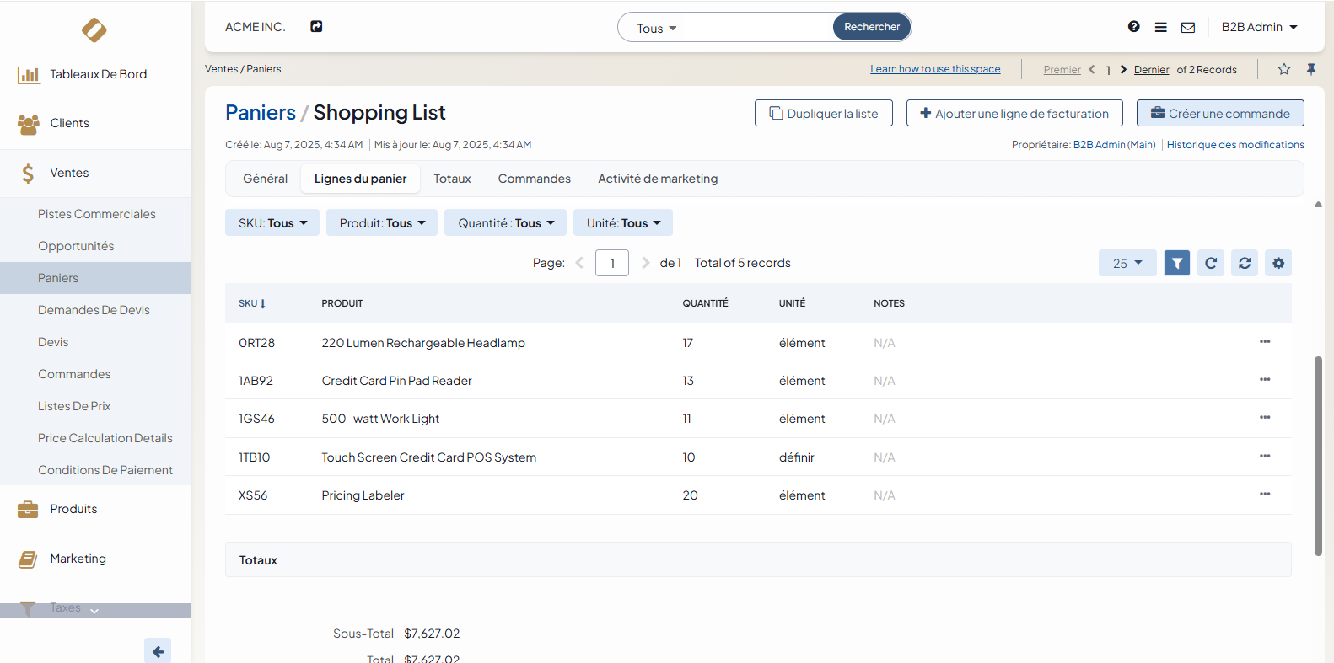Go to next record chevron
The width and height of the screenshot is (1334, 663).
pyautogui.click(x=1123, y=69)
